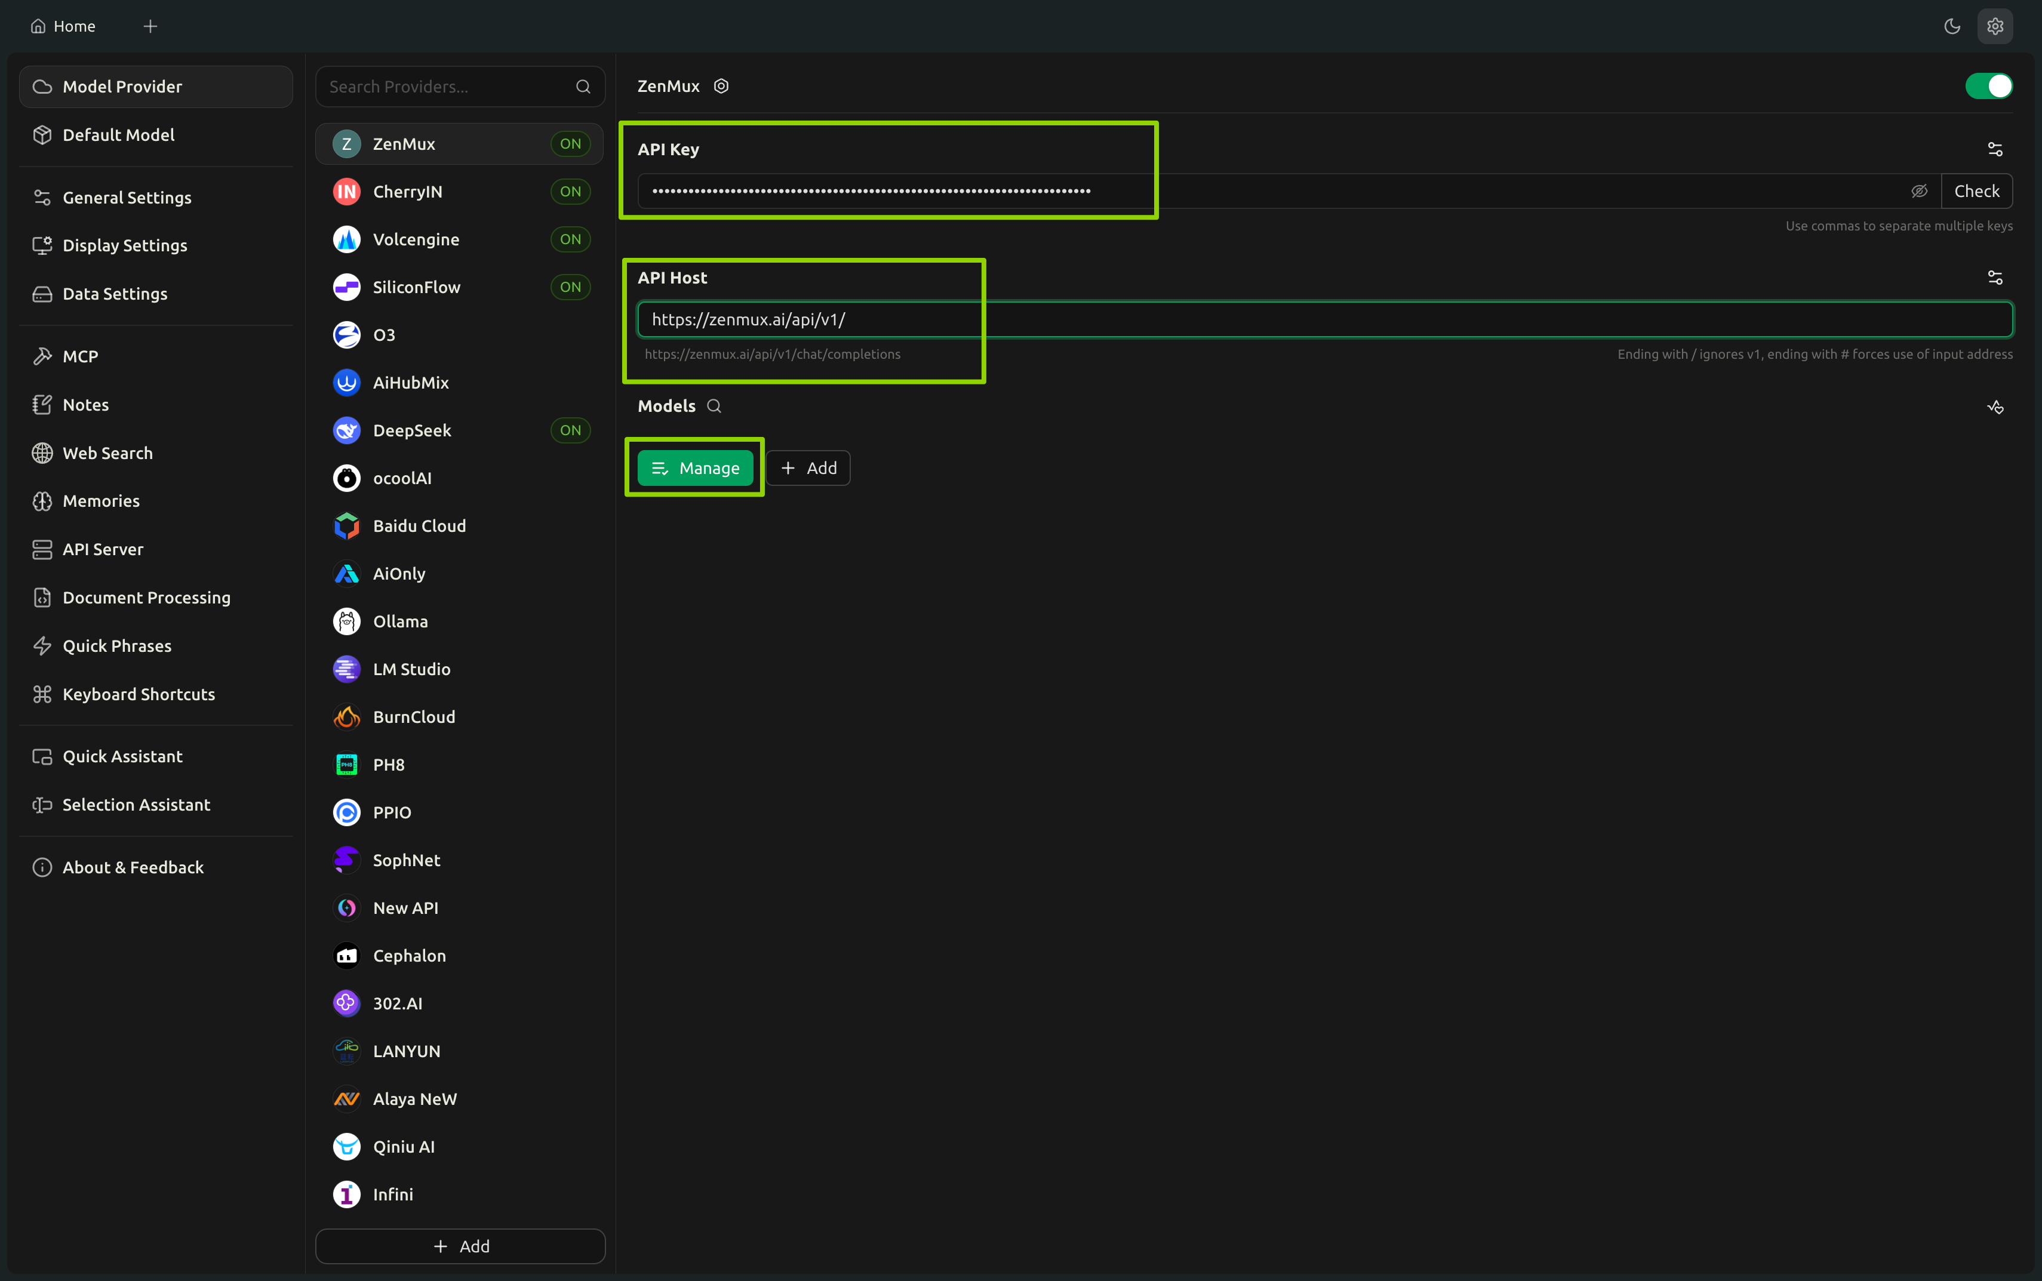
Task: Show the API key with eye icon
Action: click(1919, 192)
